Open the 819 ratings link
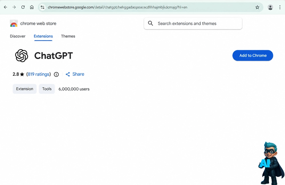The height and width of the screenshot is (185, 285). 38,74
